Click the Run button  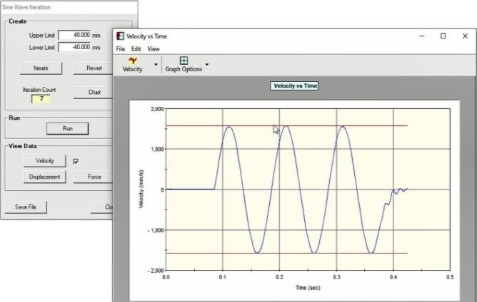tap(68, 129)
